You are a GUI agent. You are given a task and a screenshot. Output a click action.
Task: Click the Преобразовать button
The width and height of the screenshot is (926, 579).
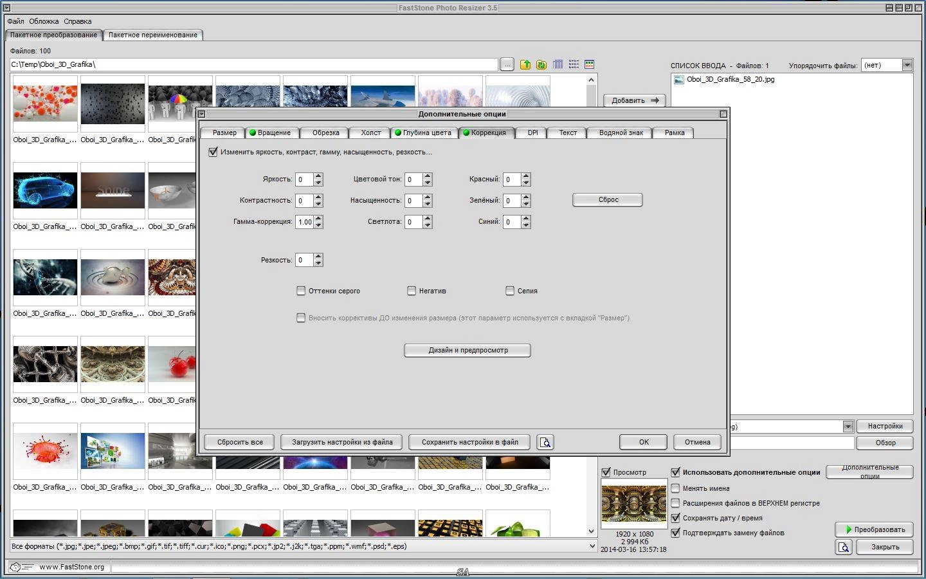(875, 529)
